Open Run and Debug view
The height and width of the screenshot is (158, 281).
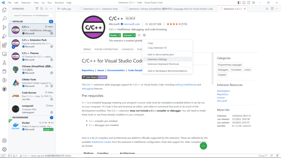click(x=4, y=36)
